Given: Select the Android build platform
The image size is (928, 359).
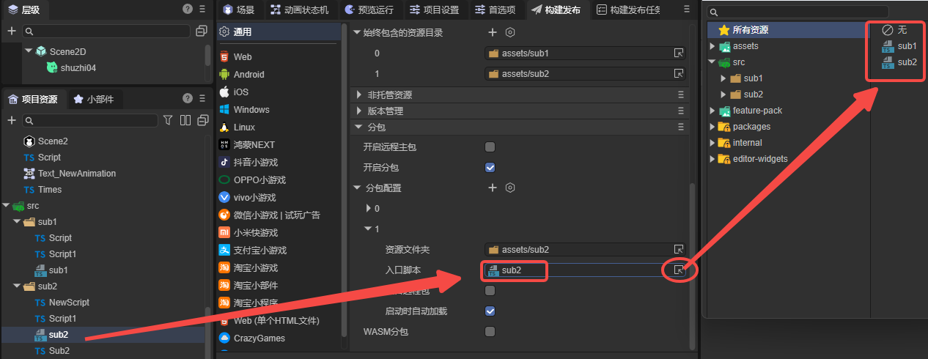Looking at the screenshot, I should (x=248, y=74).
